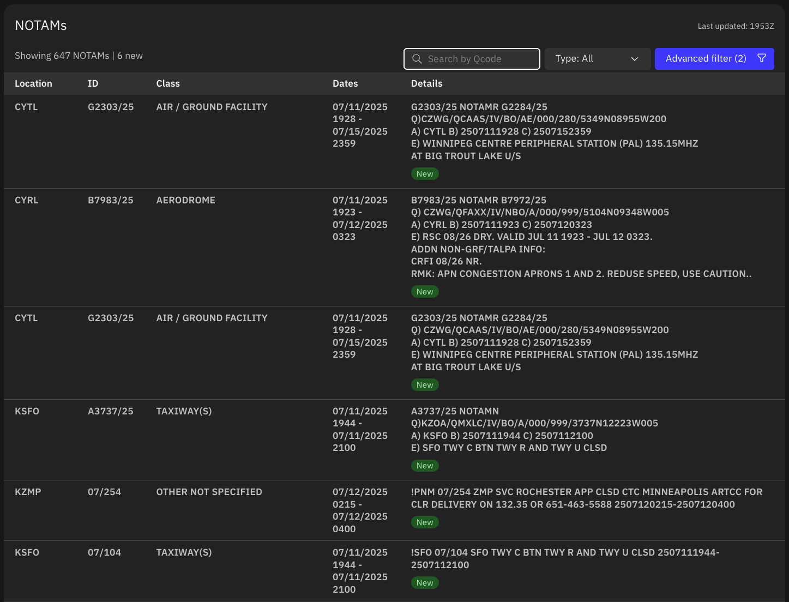Select NOTAM ID A3737/25
The height and width of the screenshot is (602, 789).
(x=111, y=411)
